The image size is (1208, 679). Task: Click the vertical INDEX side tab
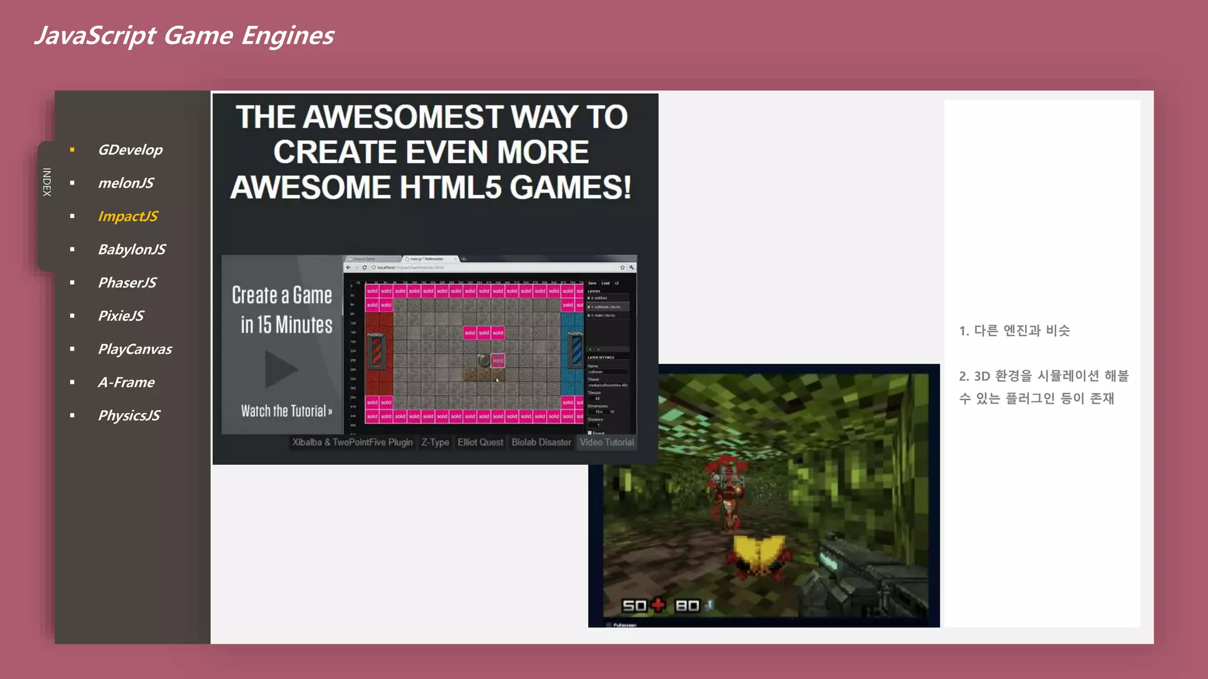(47, 182)
